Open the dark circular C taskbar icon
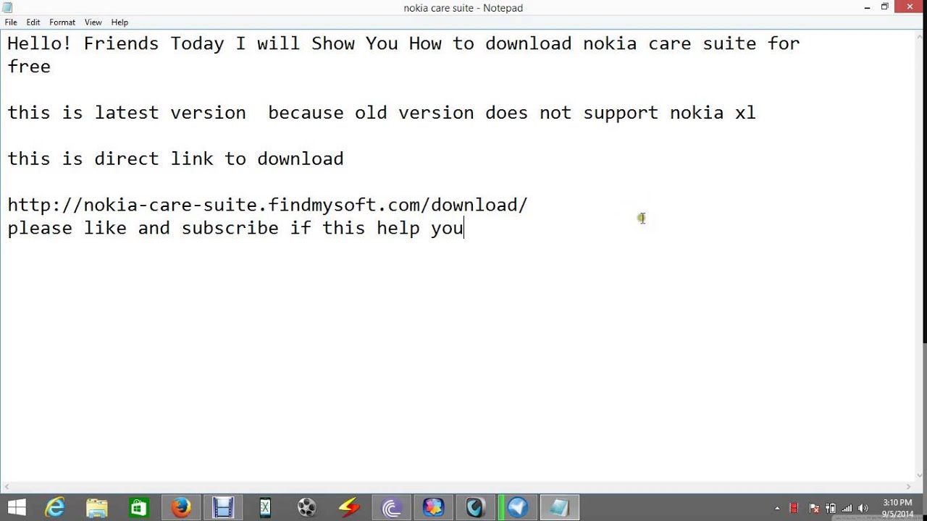Viewport: 927px width, 521px height. [475, 507]
